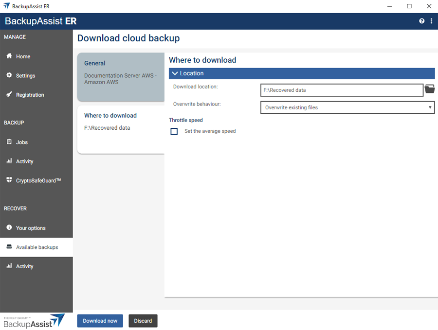Select Available backups in the sidebar
This screenshot has width=438, height=330.
[36, 247]
